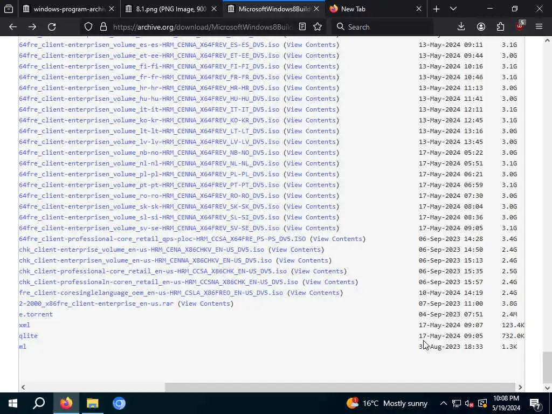The height and width of the screenshot is (414, 552).
Task: Open Windows taskbar search
Action: (39, 403)
